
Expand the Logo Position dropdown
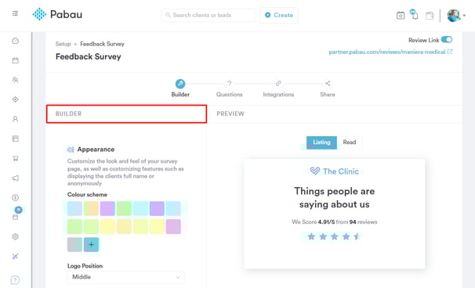click(125, 277)
